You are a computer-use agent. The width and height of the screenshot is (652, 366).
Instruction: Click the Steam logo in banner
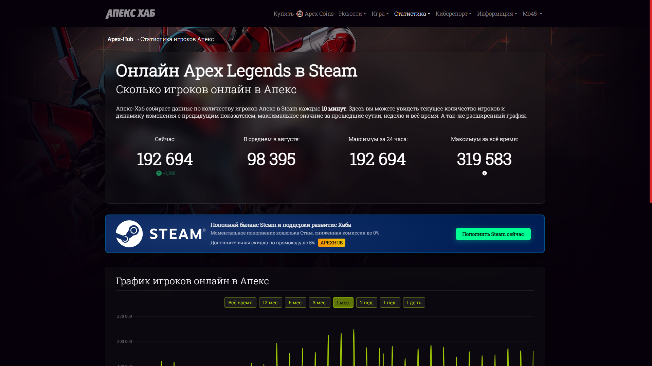click(x=160, y=234)
